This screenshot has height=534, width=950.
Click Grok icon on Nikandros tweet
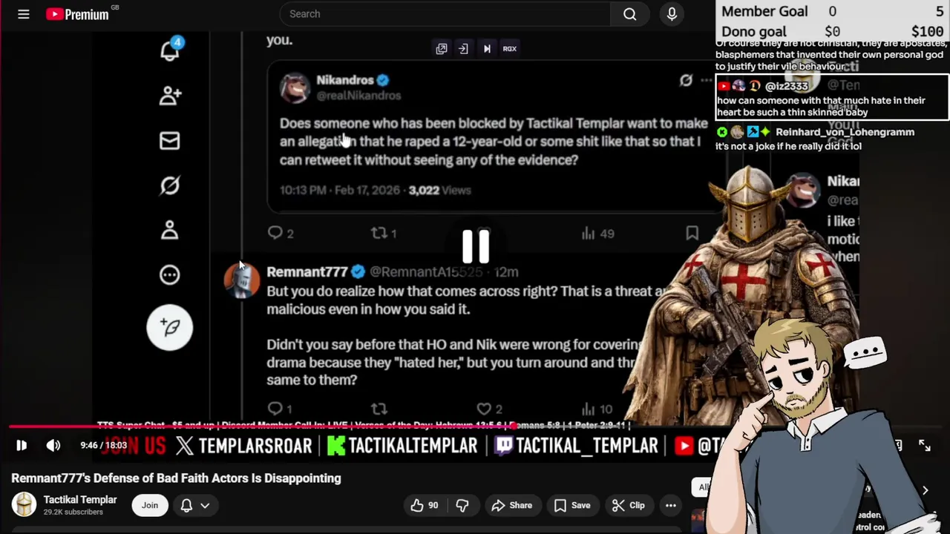pos(686,80)
